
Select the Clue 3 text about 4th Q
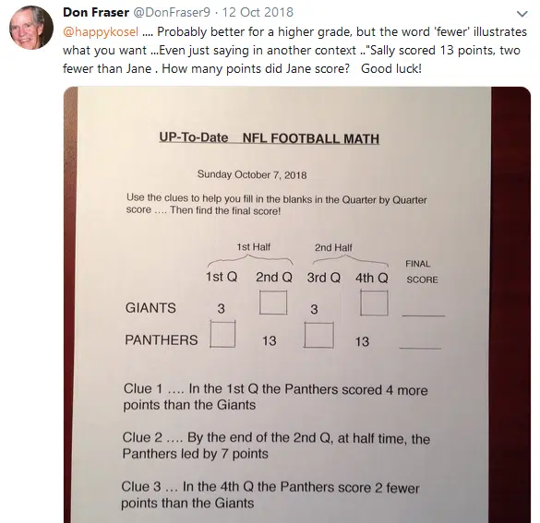tap(270, 494)
